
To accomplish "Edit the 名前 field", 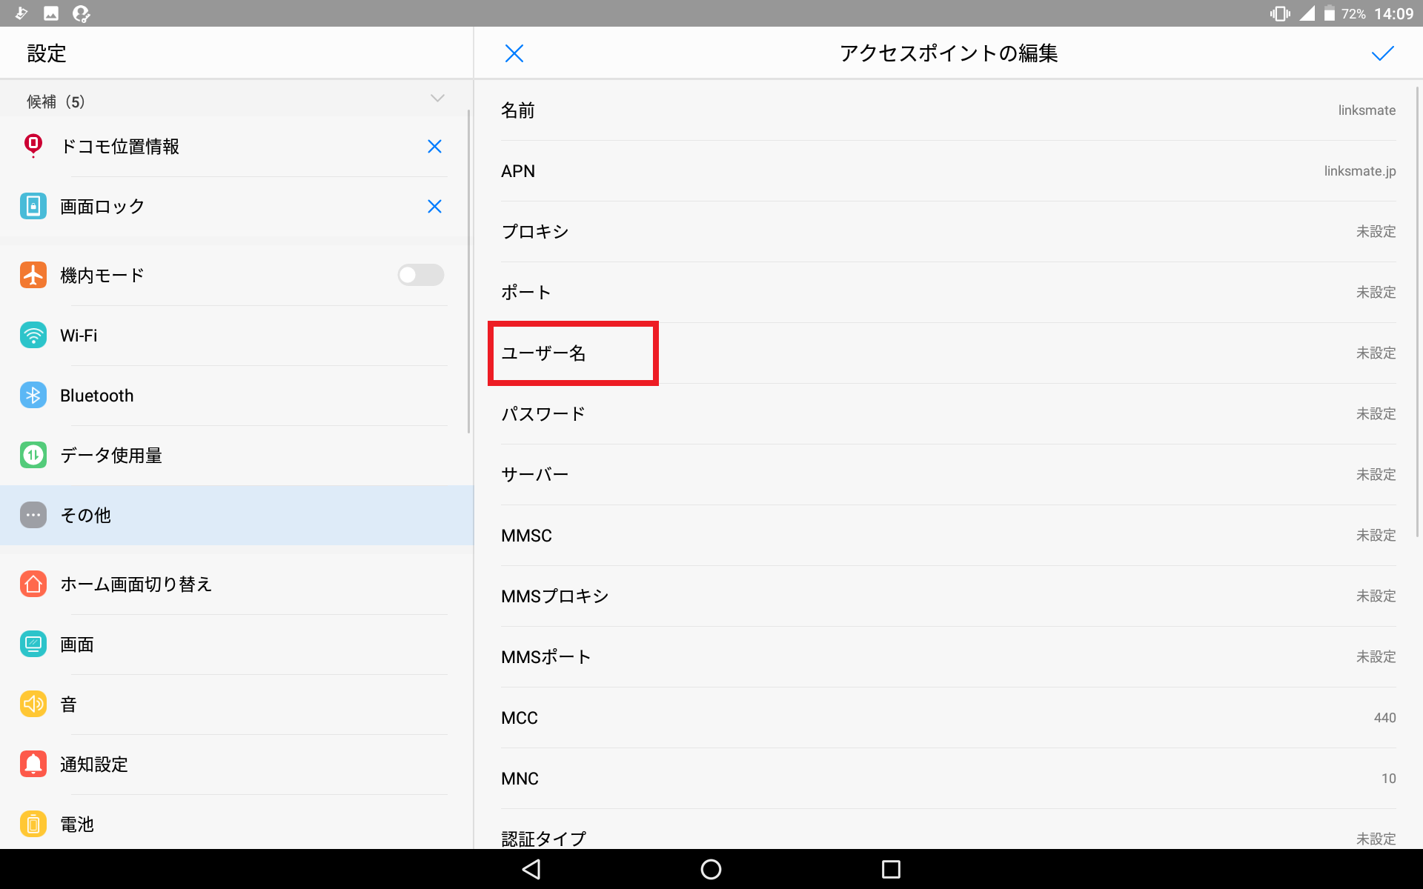I will (x=948, y=110).
